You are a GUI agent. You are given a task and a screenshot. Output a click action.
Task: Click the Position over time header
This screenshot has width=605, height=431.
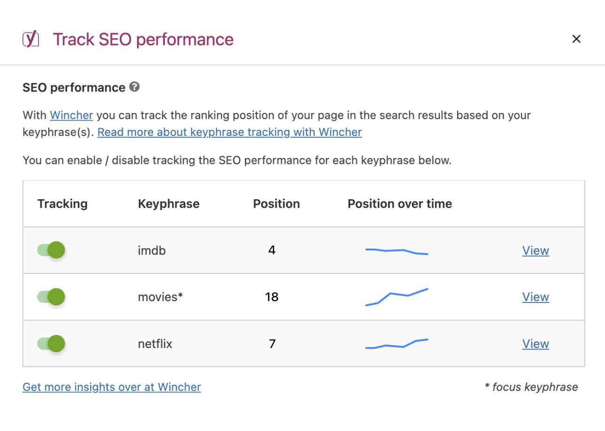point(399,204)
